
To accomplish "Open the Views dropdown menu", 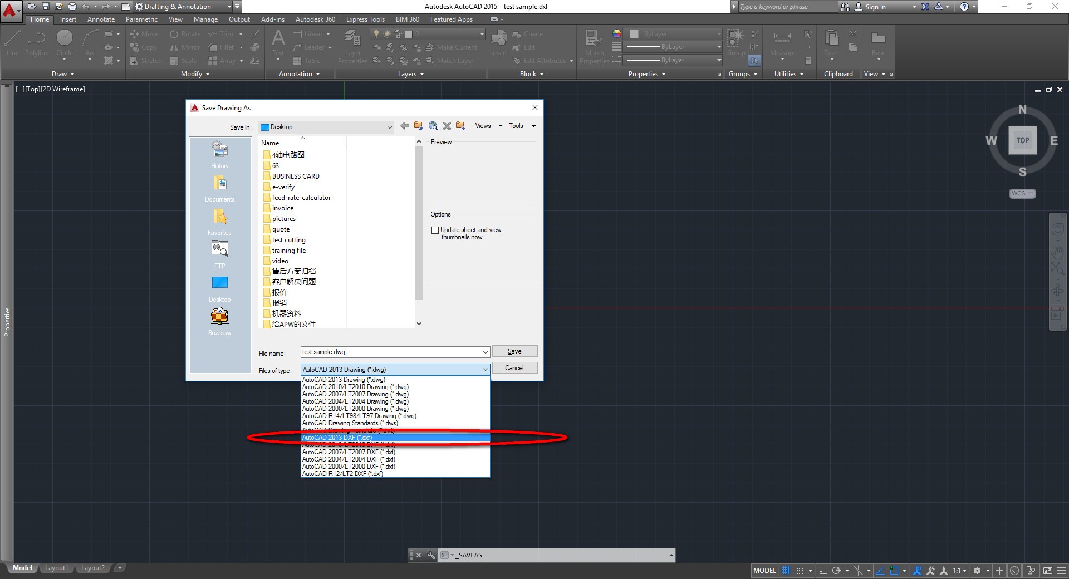I will (x=488, y=126).
